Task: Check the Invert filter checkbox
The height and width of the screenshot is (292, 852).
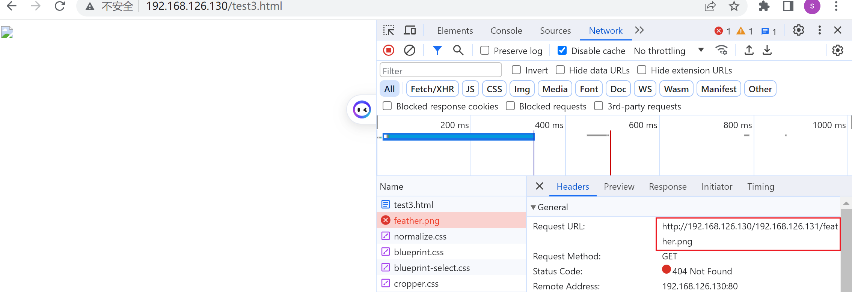Action: pos(517,70)
